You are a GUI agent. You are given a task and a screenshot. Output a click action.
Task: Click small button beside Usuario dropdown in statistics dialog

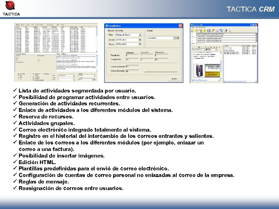[x=177, y=38]
